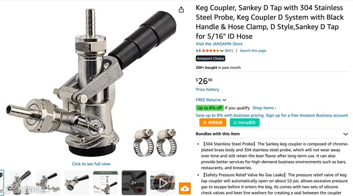
Task: Click the green listing optimization button
Action: (244, 122)
